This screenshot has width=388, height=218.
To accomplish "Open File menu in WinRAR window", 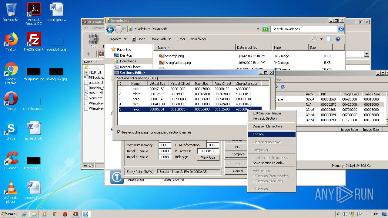I will click(x=86, y=28).
